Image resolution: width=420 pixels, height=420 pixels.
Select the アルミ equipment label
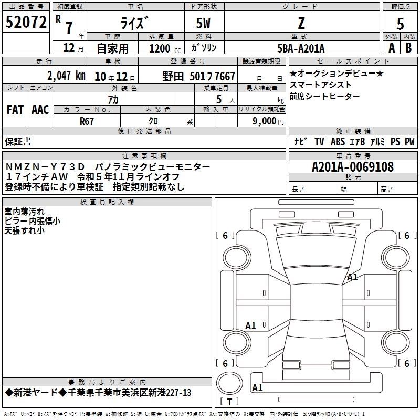[x=377, y=142]
